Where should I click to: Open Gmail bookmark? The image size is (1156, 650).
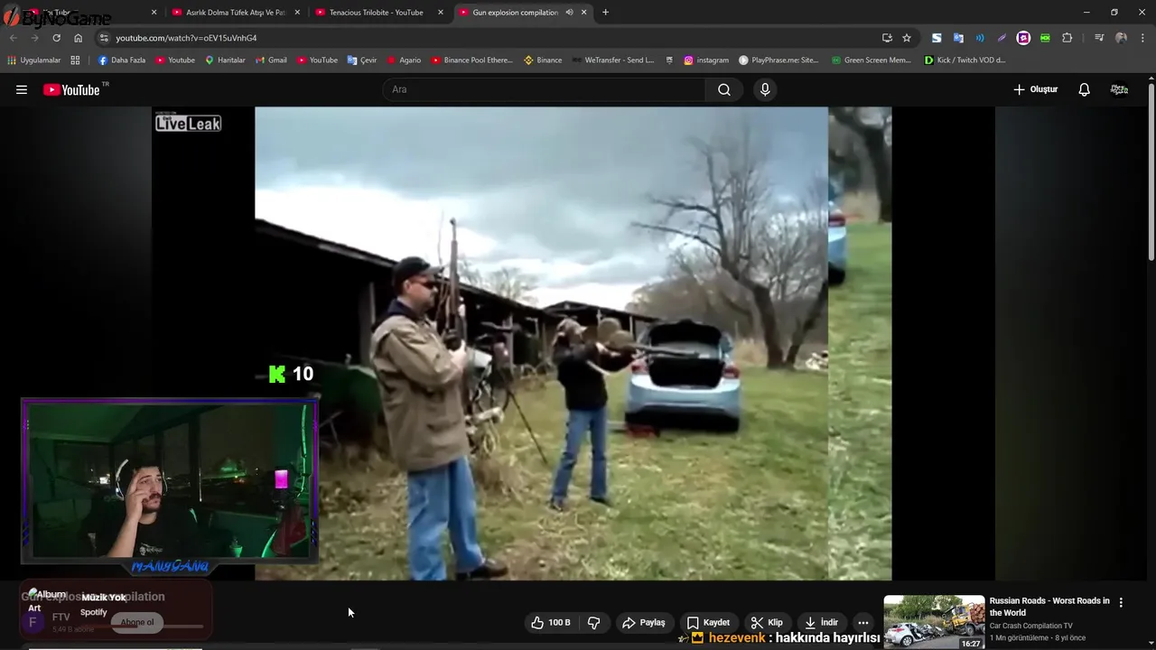click(x=271, y=60)
